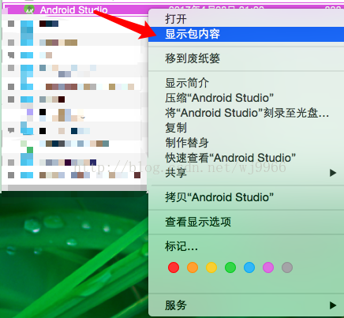Choose 打开 from the context menu
The image size is (344, 318).
(246, 19)
